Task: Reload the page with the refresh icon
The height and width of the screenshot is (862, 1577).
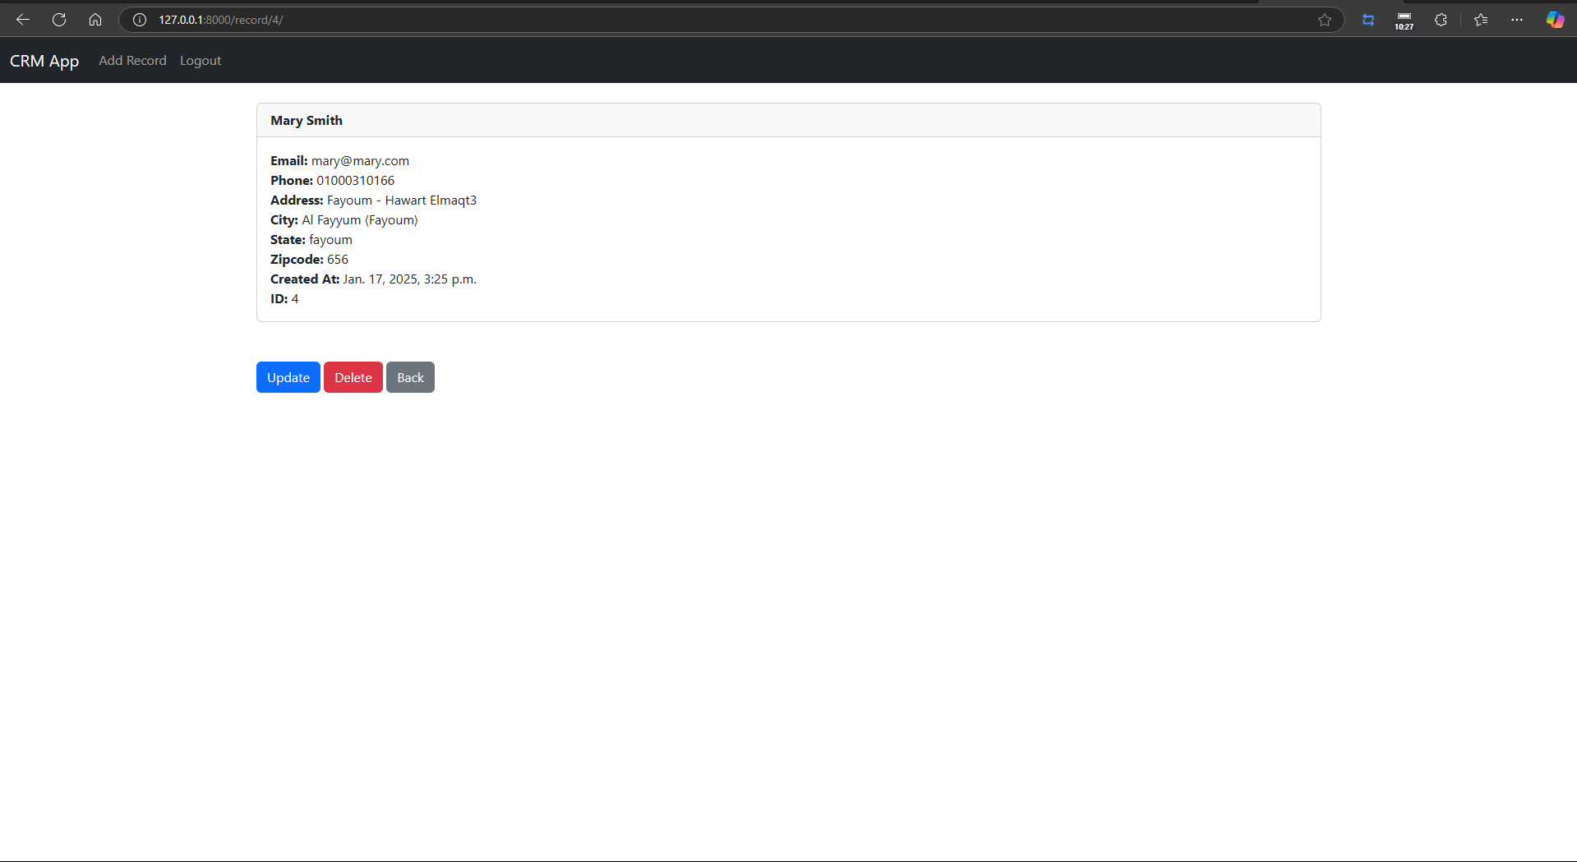Action: 59,20
